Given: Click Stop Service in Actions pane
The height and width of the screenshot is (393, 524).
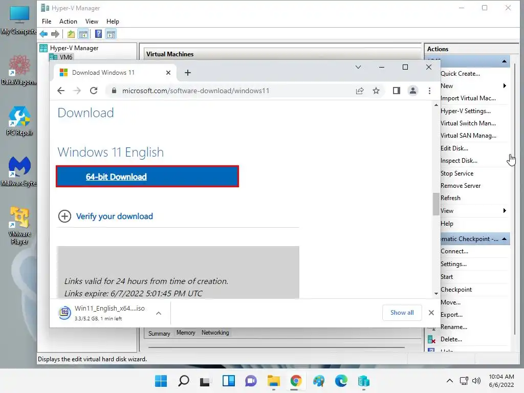Looking at the screenshot, I should (457, 173).
